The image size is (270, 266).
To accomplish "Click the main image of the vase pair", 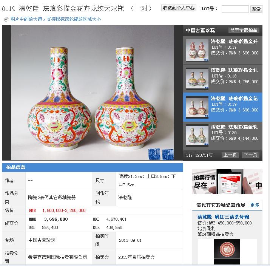I will pyautogui.click(x=93, y=93).
